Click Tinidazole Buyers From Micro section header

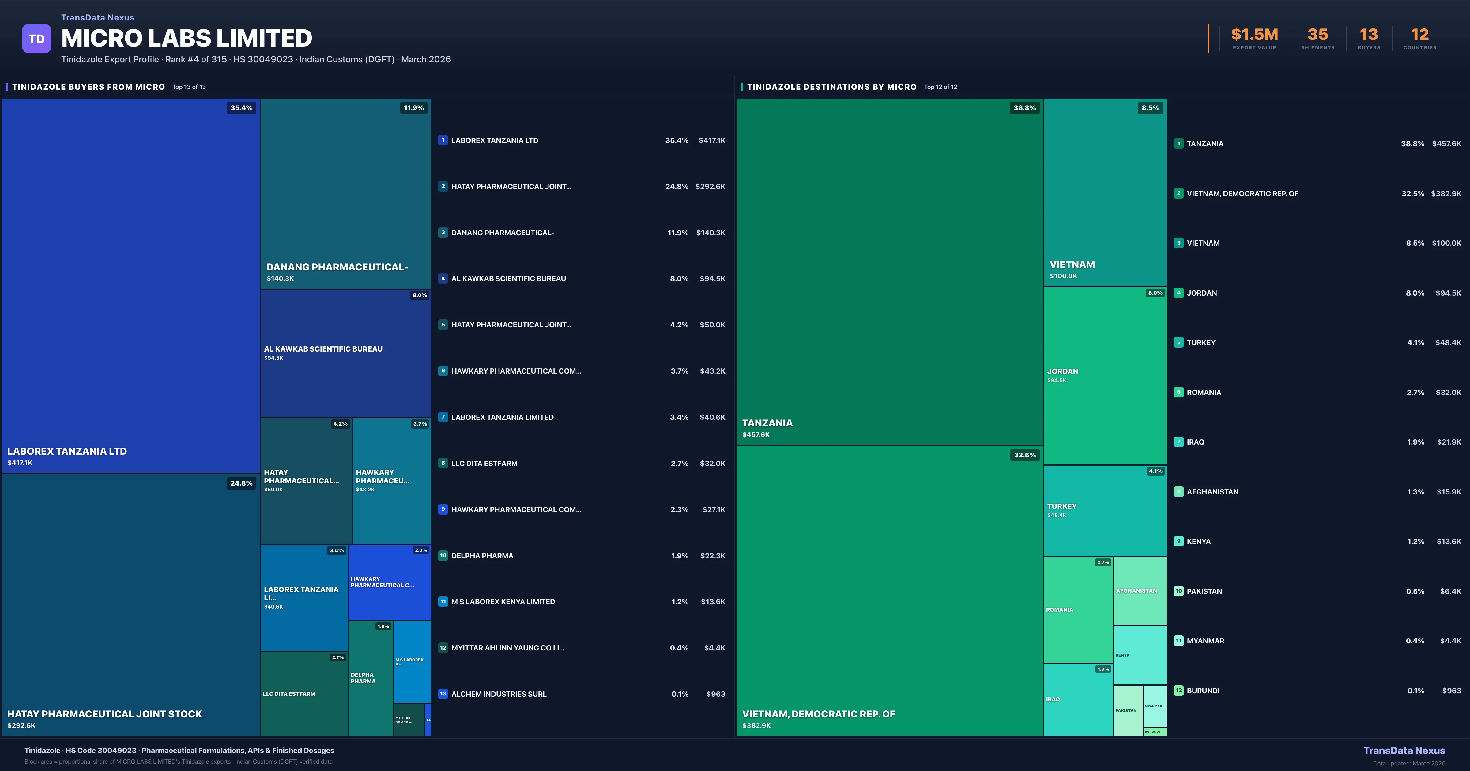click(x=89, y=87)
